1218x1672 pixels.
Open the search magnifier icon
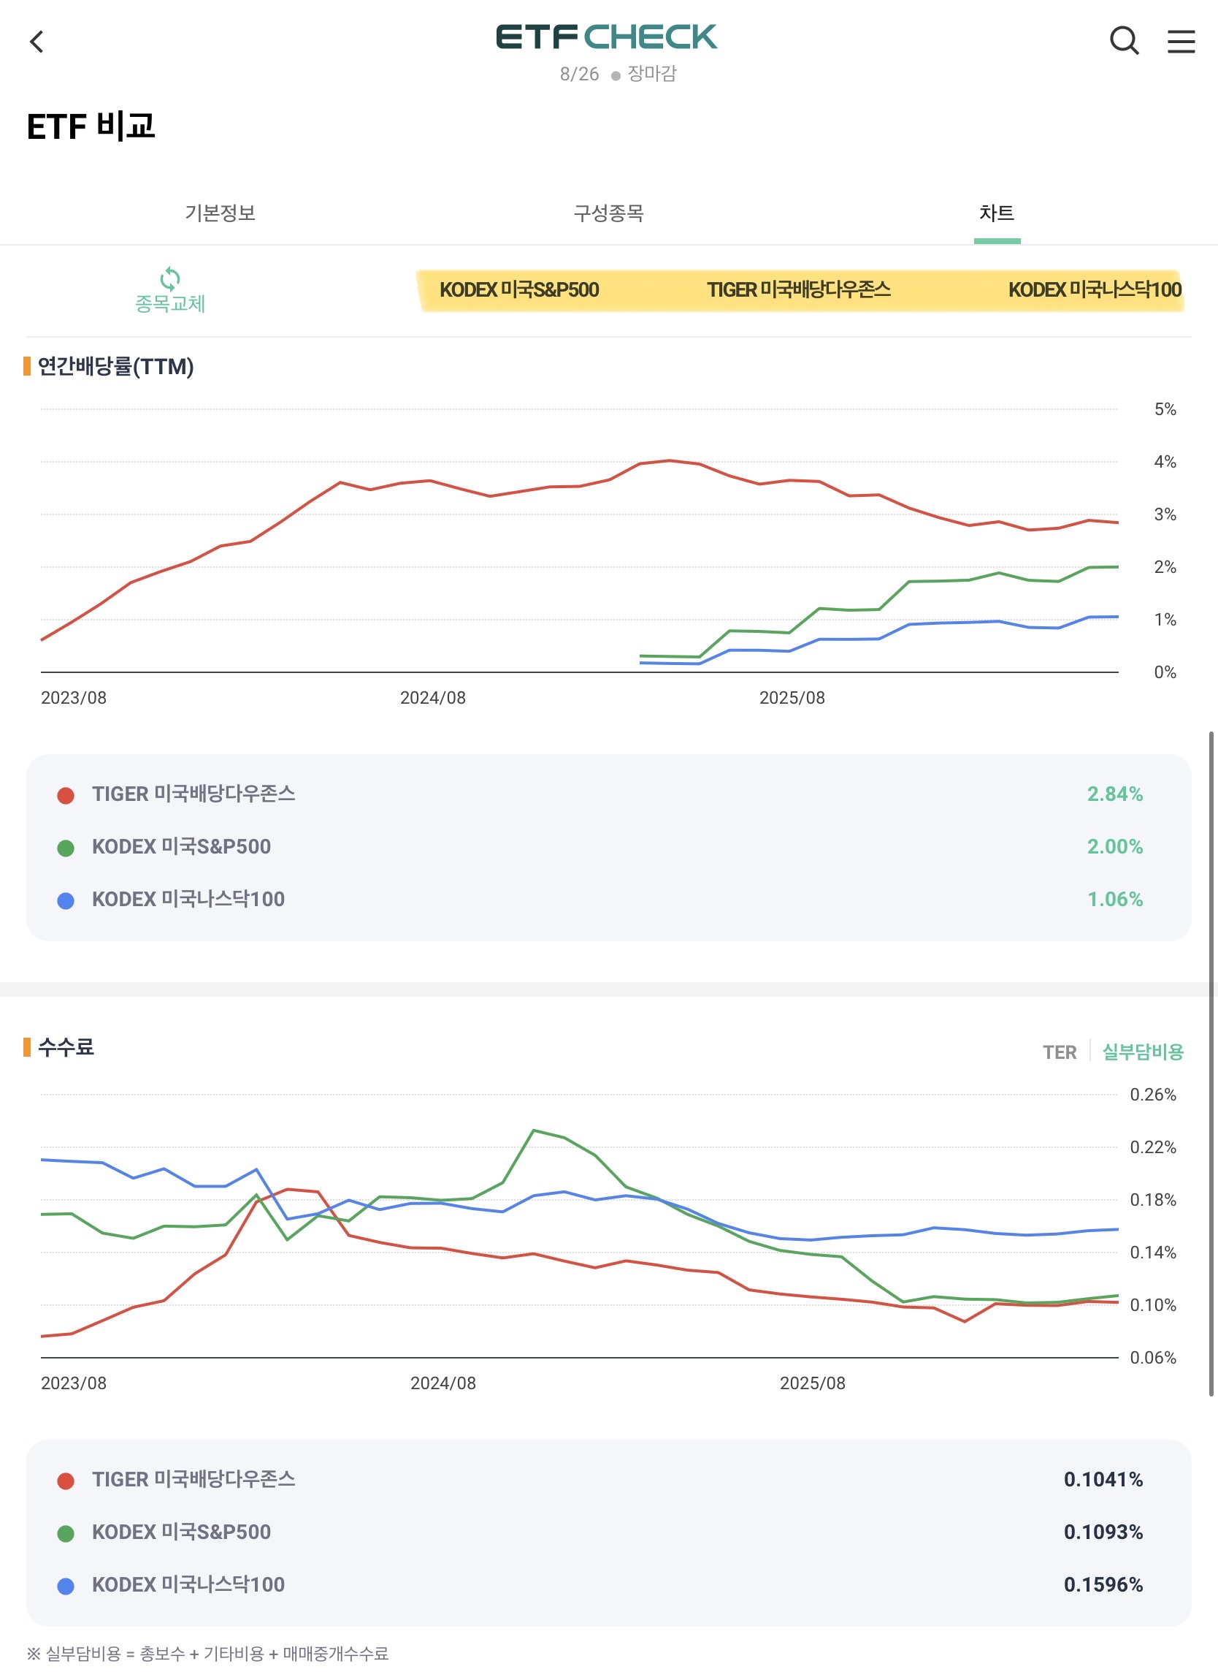coord(1125,42)
